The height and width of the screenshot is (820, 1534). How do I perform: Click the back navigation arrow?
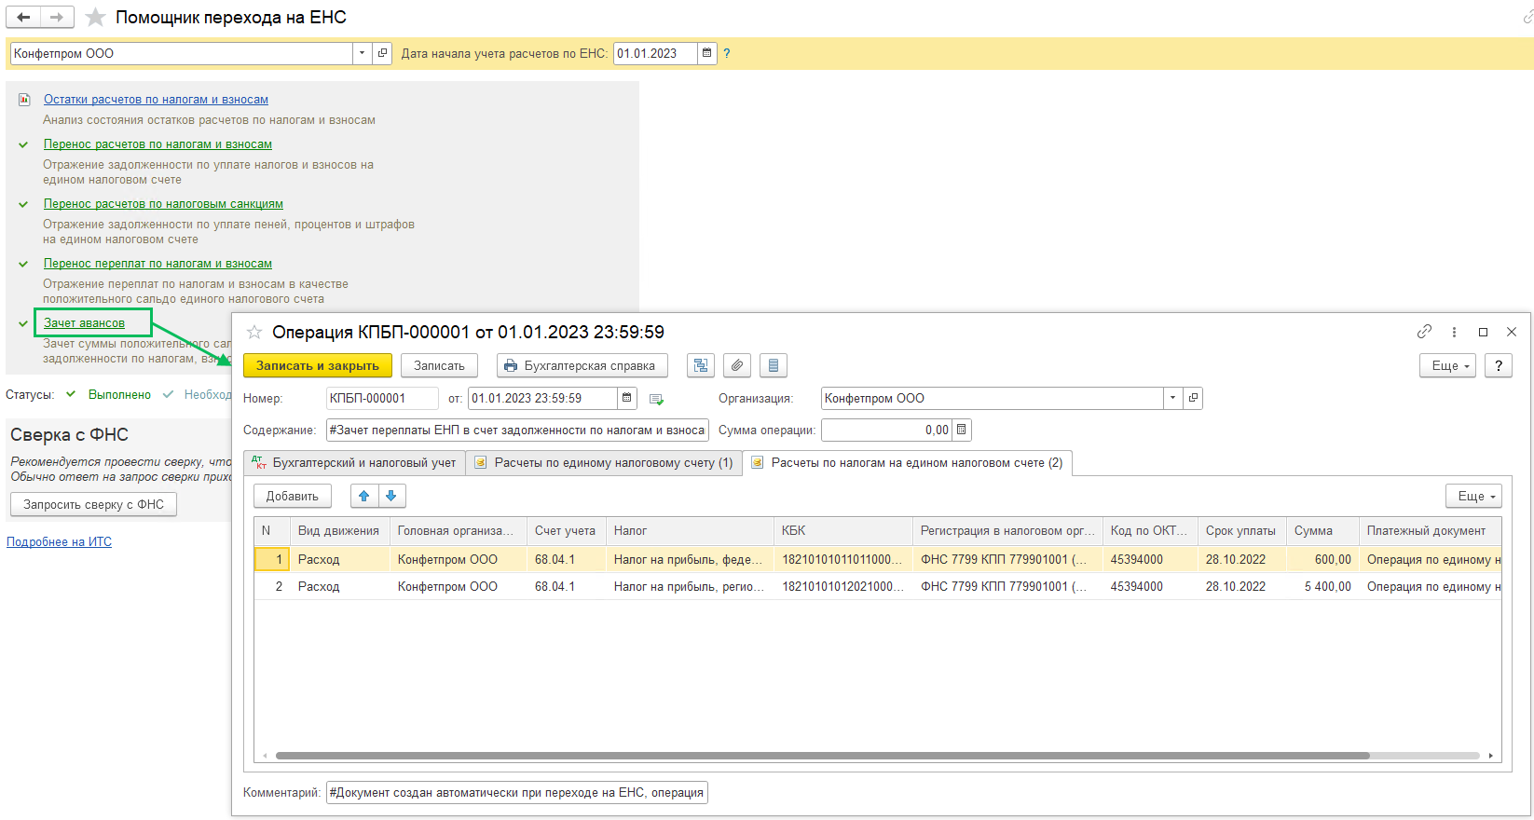coord(23,18)
